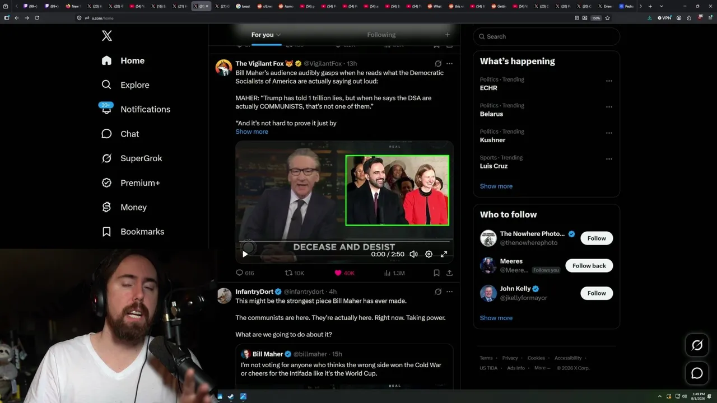
Task: Go back in browser history
Action: [17, 18]
